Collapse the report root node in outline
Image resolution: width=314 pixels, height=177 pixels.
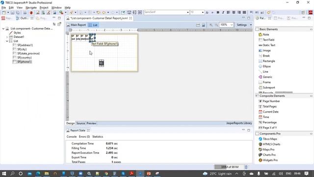click(x=3, y=29)
